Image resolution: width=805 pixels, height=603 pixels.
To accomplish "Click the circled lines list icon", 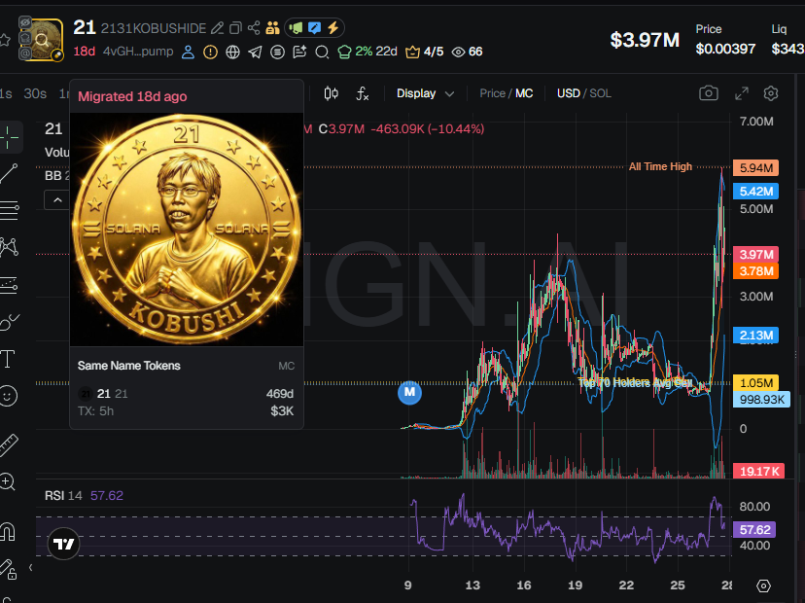I will [277, 52].
